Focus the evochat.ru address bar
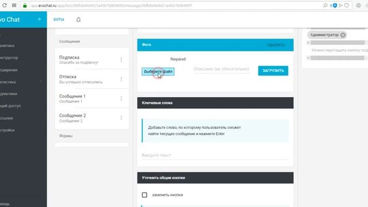This screenshot has width=368, height=207. coord(174,5)
